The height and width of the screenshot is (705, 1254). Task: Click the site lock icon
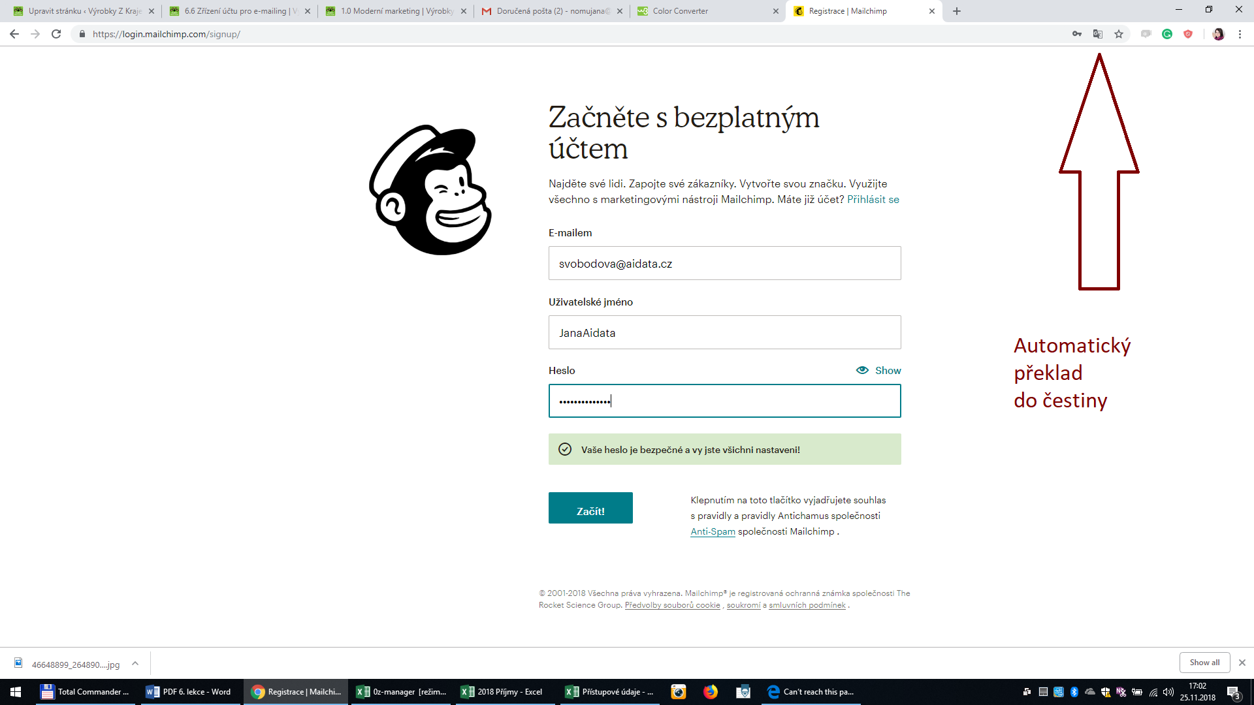tap(82, 34)
